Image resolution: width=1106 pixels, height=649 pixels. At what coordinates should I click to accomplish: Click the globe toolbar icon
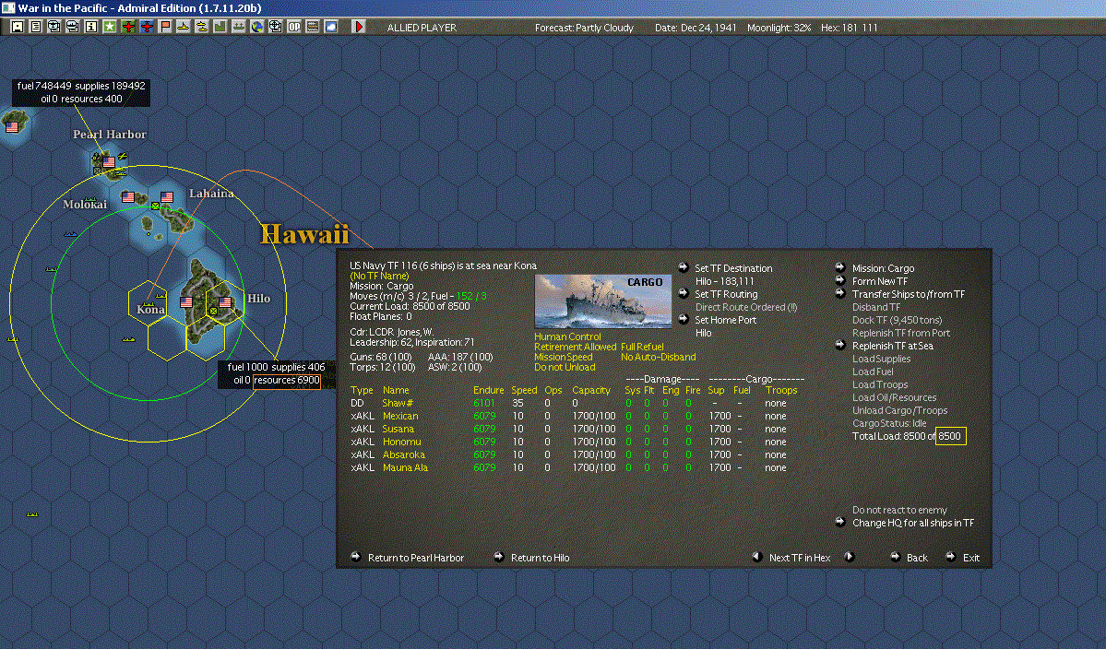point(256,27)
